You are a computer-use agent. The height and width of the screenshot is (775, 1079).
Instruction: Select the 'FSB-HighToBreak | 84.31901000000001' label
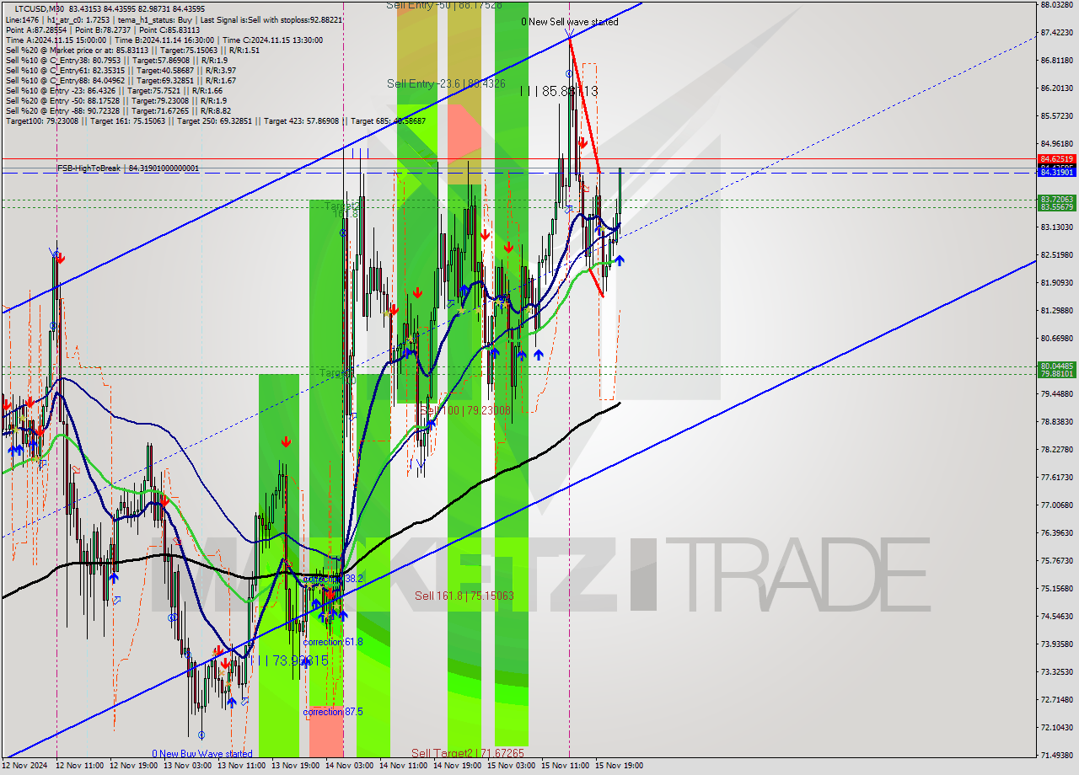[128, 168]
